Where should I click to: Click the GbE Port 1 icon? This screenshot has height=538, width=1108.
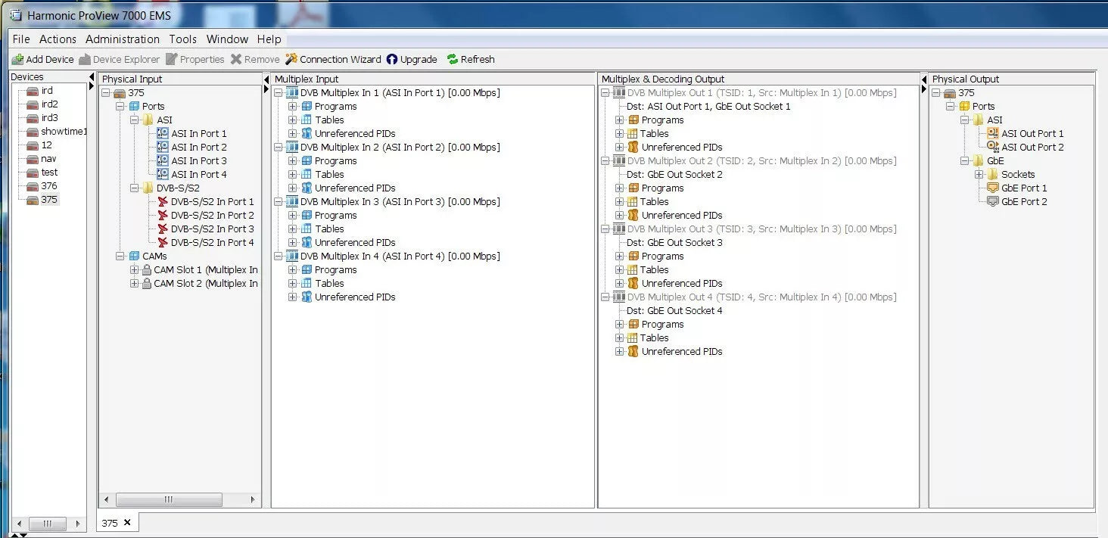coord(993,188)
